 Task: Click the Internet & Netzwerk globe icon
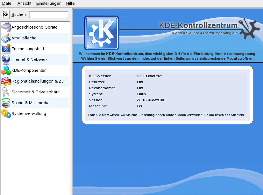[6, 59]
